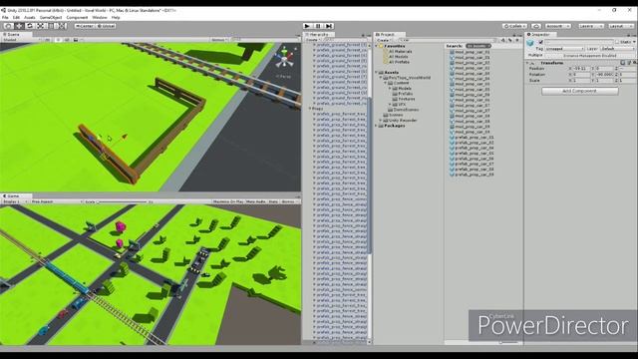This screenshot has height=359, width=638.
Task: Open the cloud services button
Action: tap(536, 26)
